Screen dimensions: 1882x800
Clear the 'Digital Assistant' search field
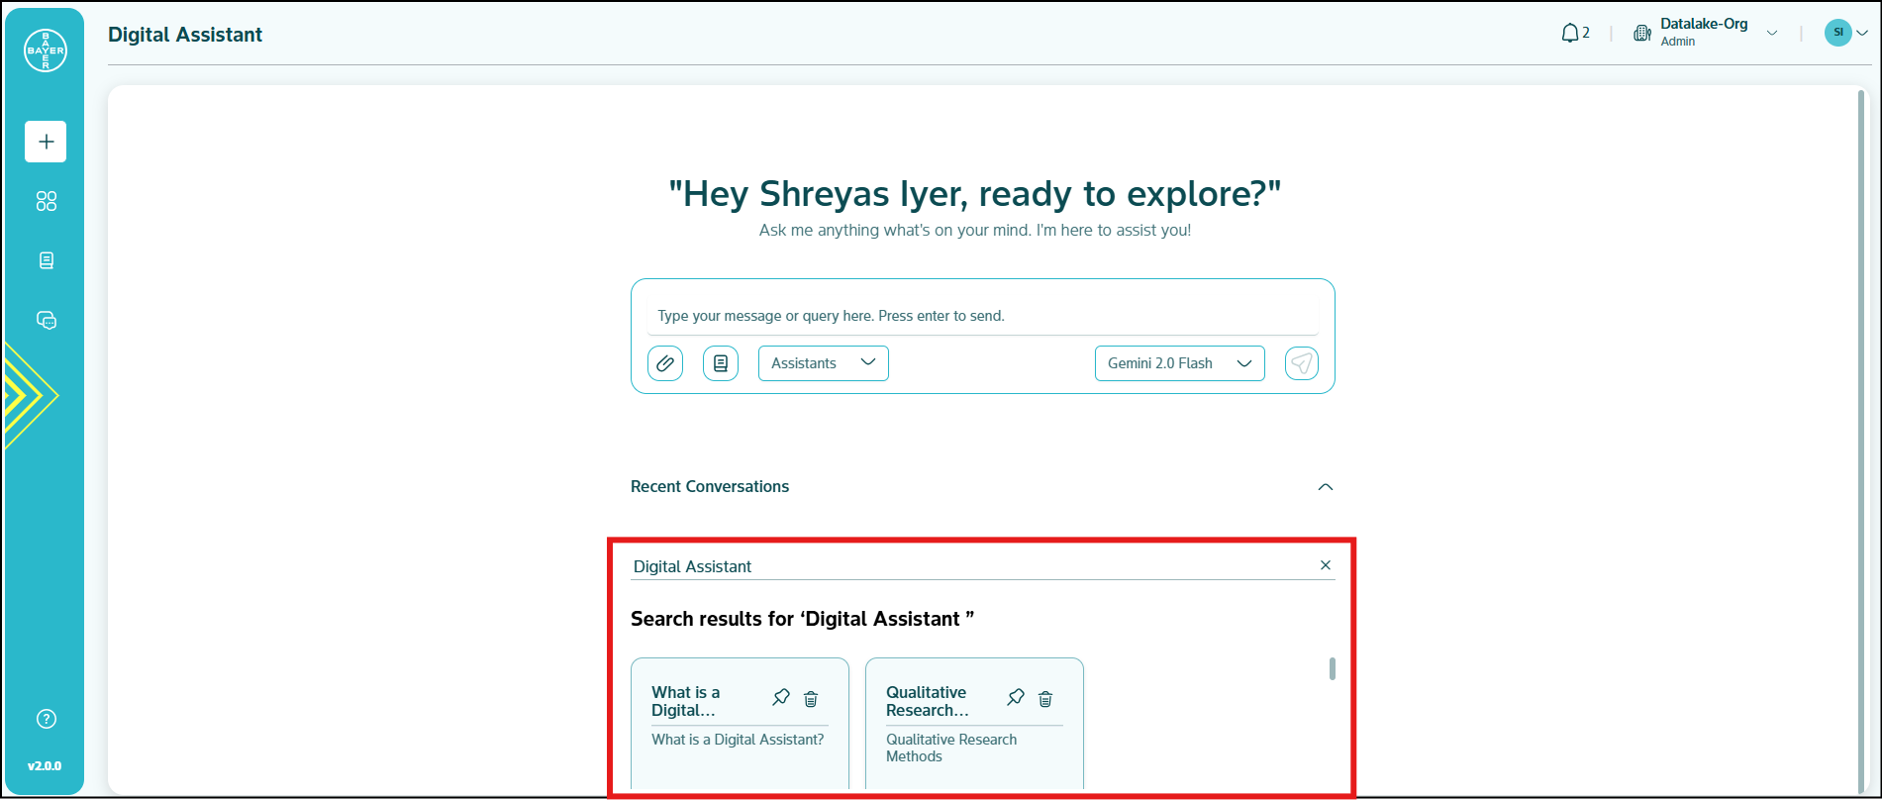coord(1326,565)
